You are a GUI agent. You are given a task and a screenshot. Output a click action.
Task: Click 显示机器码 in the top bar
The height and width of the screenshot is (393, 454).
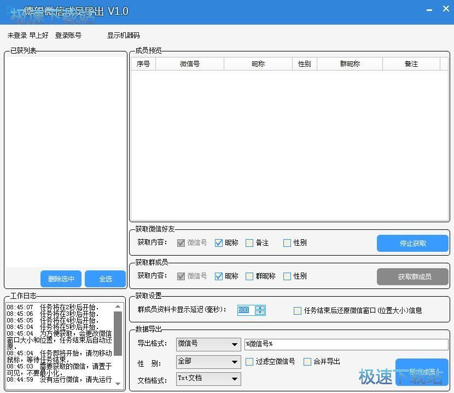click(x=123, y=36)
